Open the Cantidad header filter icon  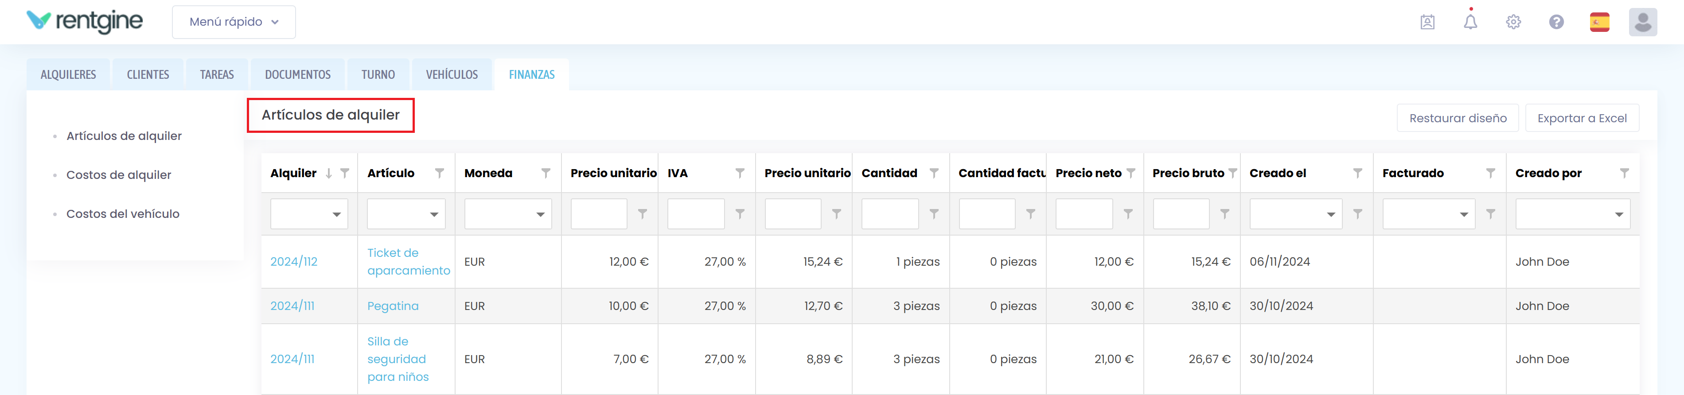click(x=934, y=173)
